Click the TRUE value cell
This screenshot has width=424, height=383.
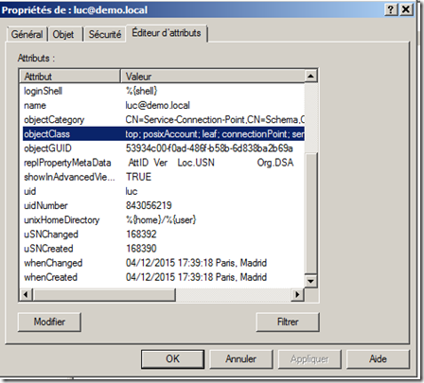[x=138, y=177]
